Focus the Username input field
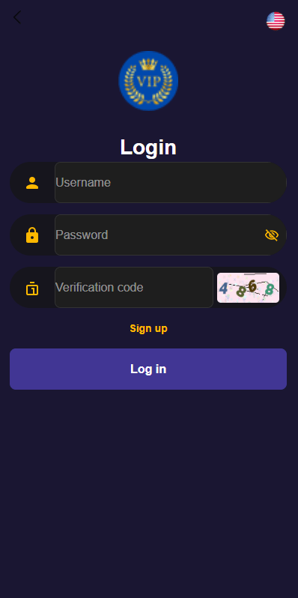298x598 pixels. (170, 182)
